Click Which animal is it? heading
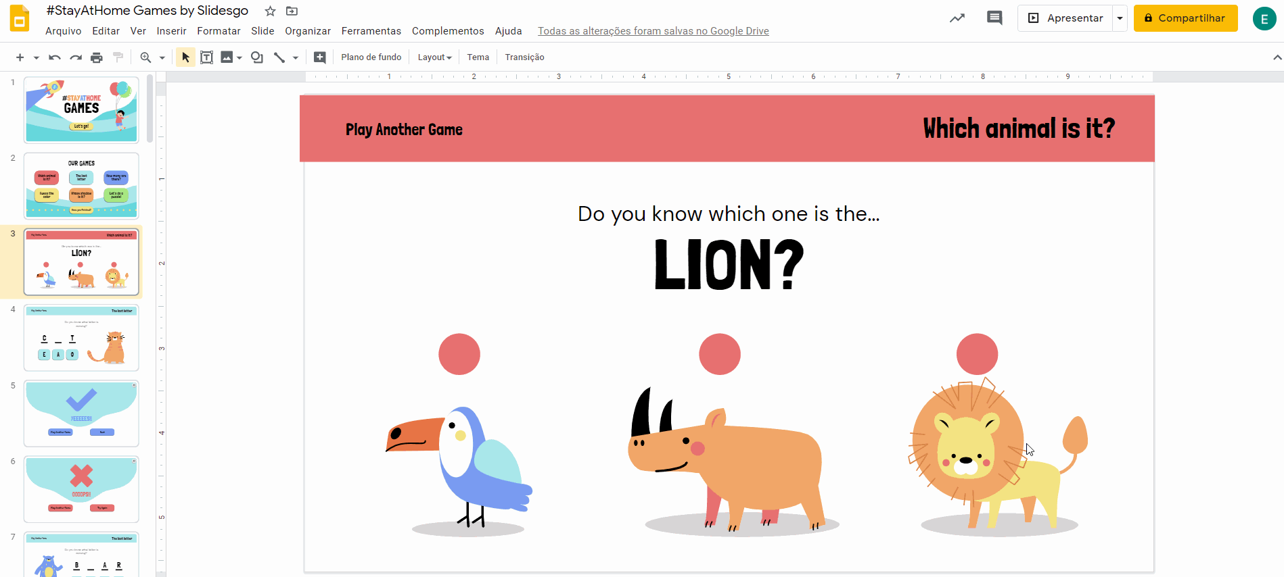Viewport: 1284px width, 577px height. pyautogui.click(x=1019, y=128)
